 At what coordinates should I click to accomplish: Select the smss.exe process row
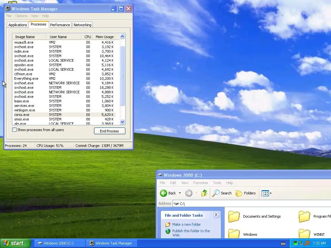pos(64,119)
